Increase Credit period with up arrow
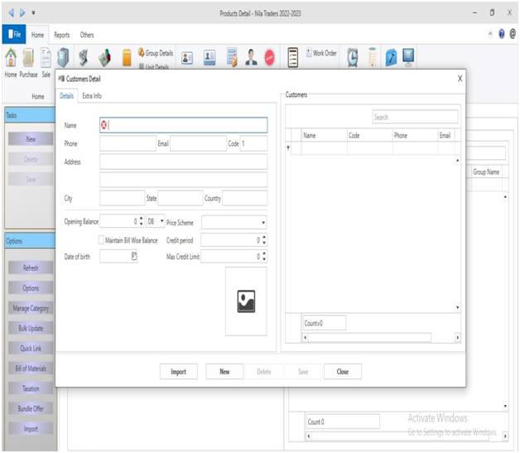 (x=264, y=237)
